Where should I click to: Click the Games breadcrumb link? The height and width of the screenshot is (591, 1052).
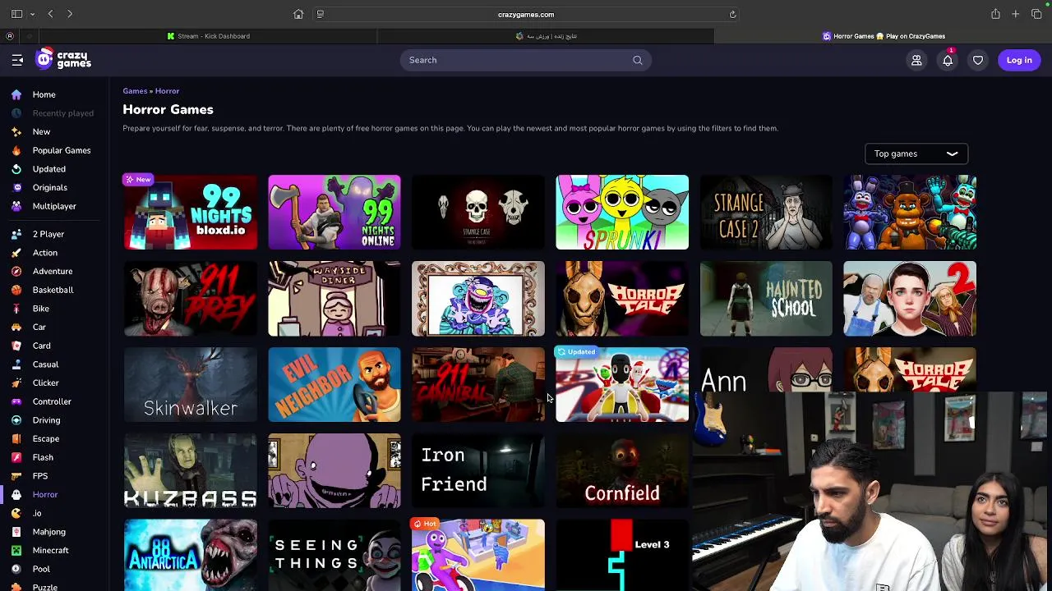(x=135, y=91)
